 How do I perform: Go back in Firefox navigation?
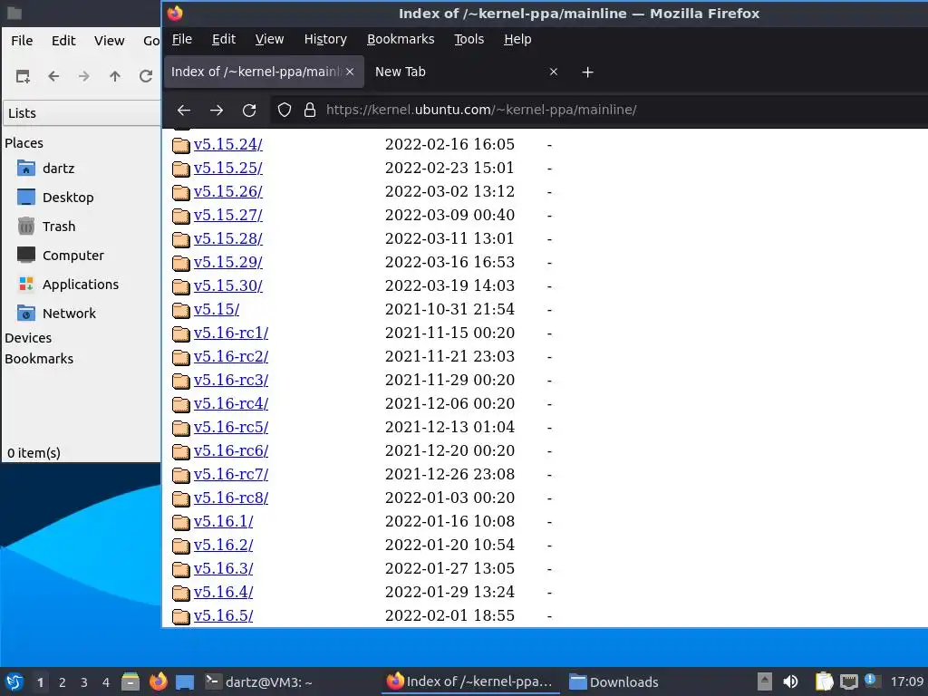183,110
